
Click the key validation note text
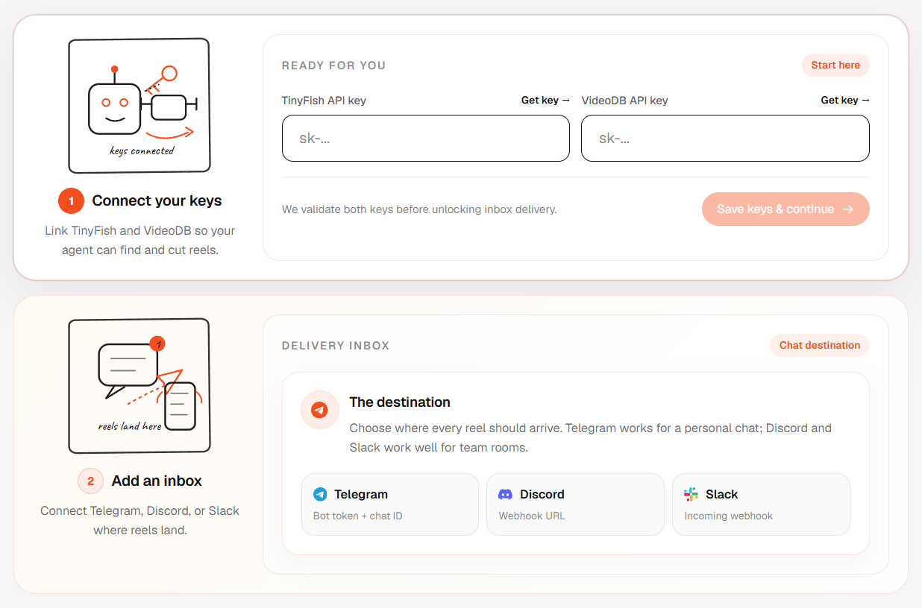419,209
